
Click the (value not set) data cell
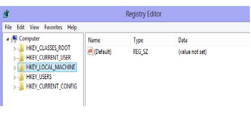(192, 52)
